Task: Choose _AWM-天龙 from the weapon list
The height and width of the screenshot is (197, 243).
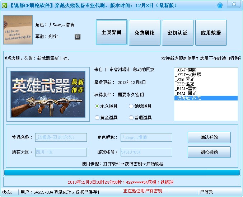Action: [x=187, y=79]
